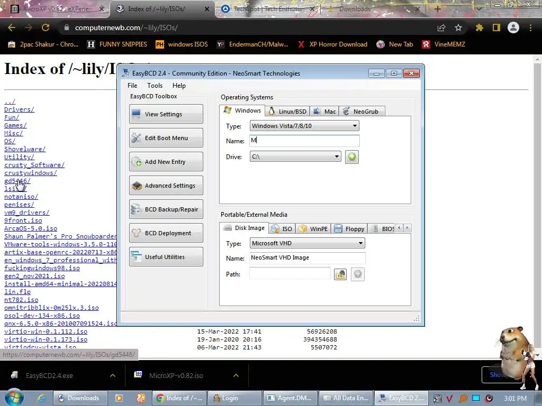Select the BIOS media tab
This screenshot has width=542, height=406.
(x=382, y=229)
